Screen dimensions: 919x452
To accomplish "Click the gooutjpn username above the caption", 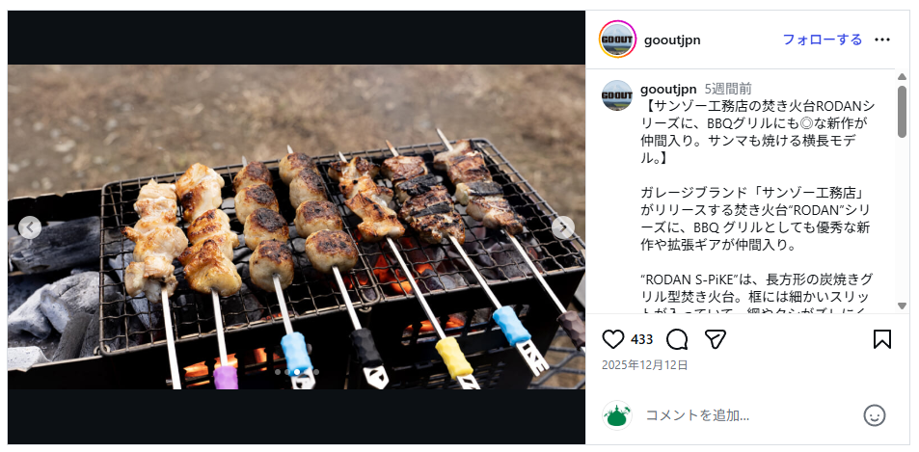I will (668, 89).
